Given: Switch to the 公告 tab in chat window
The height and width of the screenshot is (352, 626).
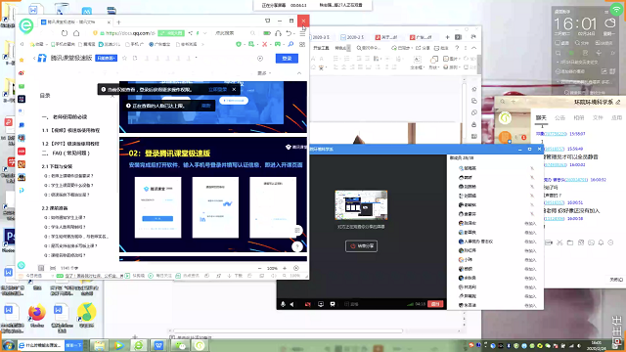Looking at the screenshot, I should pos(559,117).
